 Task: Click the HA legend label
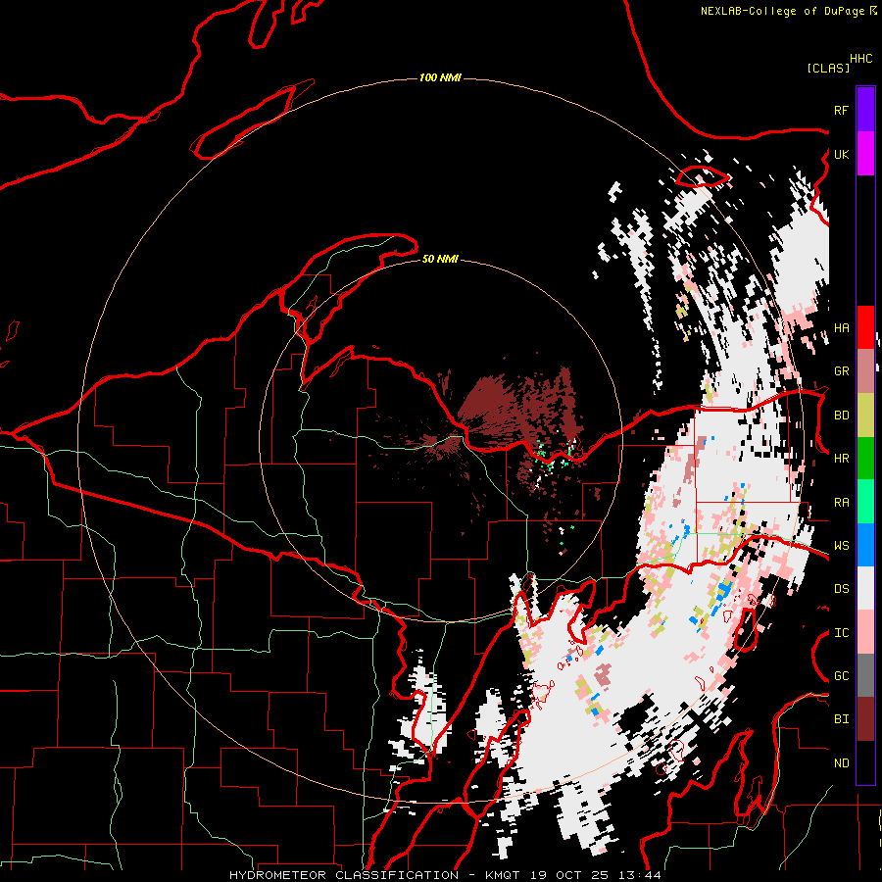click(x=841, y=328)
